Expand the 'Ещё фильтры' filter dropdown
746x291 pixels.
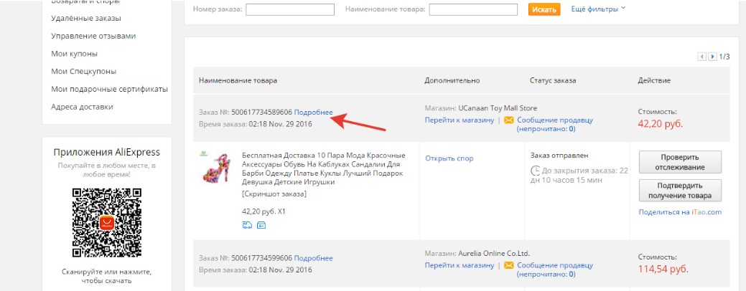click(598, 9)
